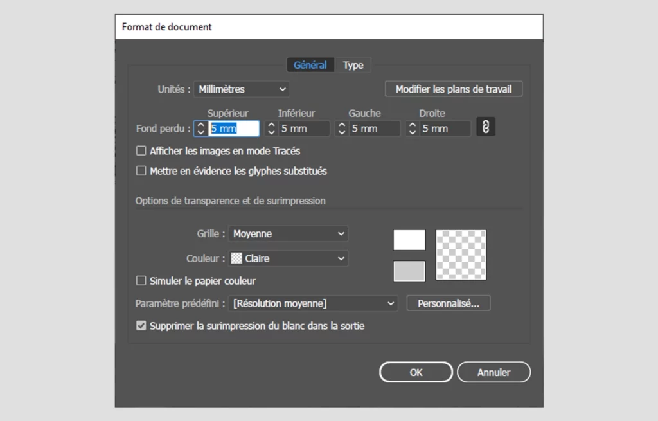Image resolution: width=658 pixels, height=421 pixels.
Task: Switch to the Général tab
Action: click(310, 65)
